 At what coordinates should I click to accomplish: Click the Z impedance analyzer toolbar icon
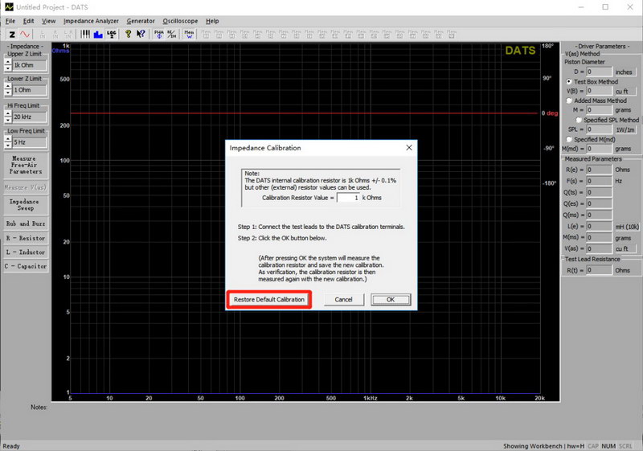pos(12,35)
